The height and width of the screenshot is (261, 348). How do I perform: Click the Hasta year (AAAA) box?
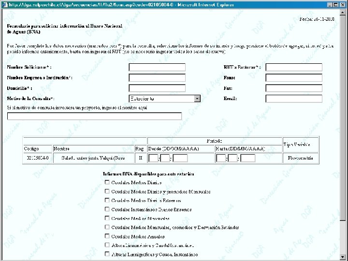click(247, 158)
